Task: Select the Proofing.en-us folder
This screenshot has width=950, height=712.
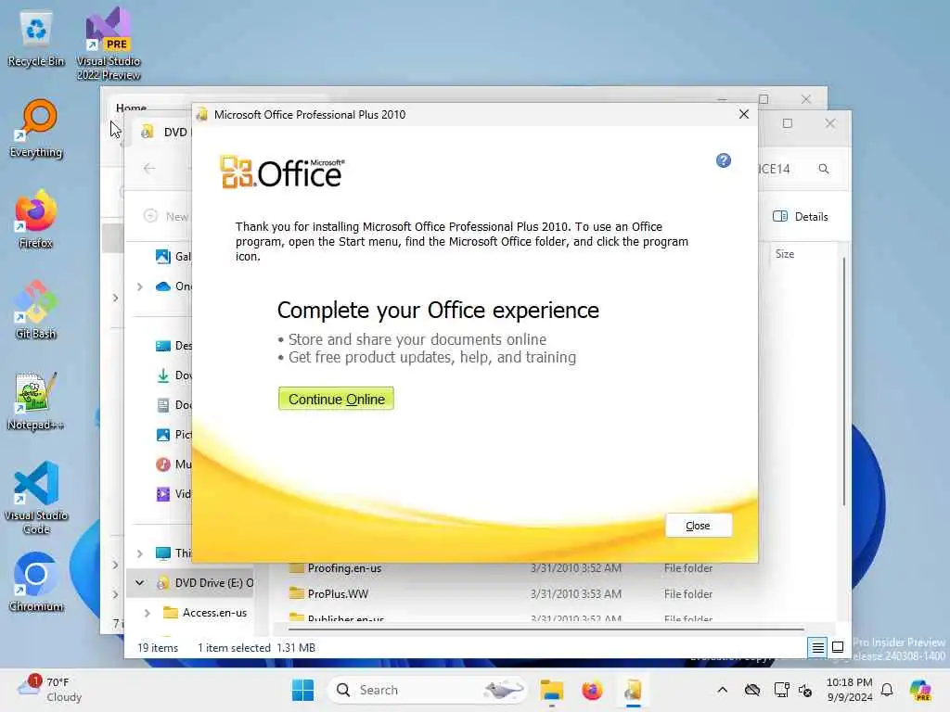Action: click(x=344, y=568)
